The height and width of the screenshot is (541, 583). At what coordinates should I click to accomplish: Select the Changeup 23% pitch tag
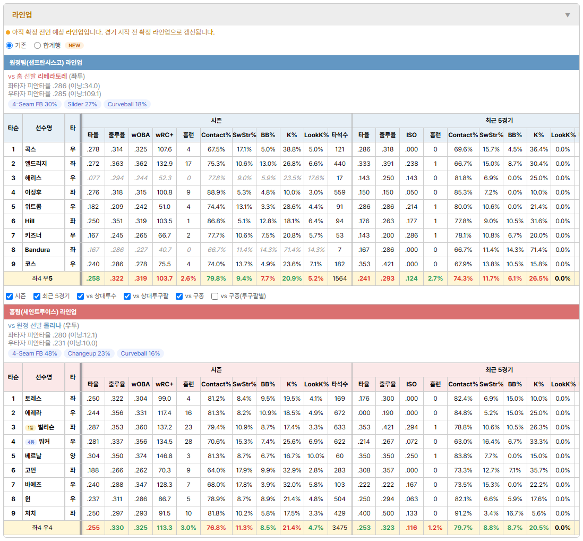pyautogui.click(x=89, y=353)
